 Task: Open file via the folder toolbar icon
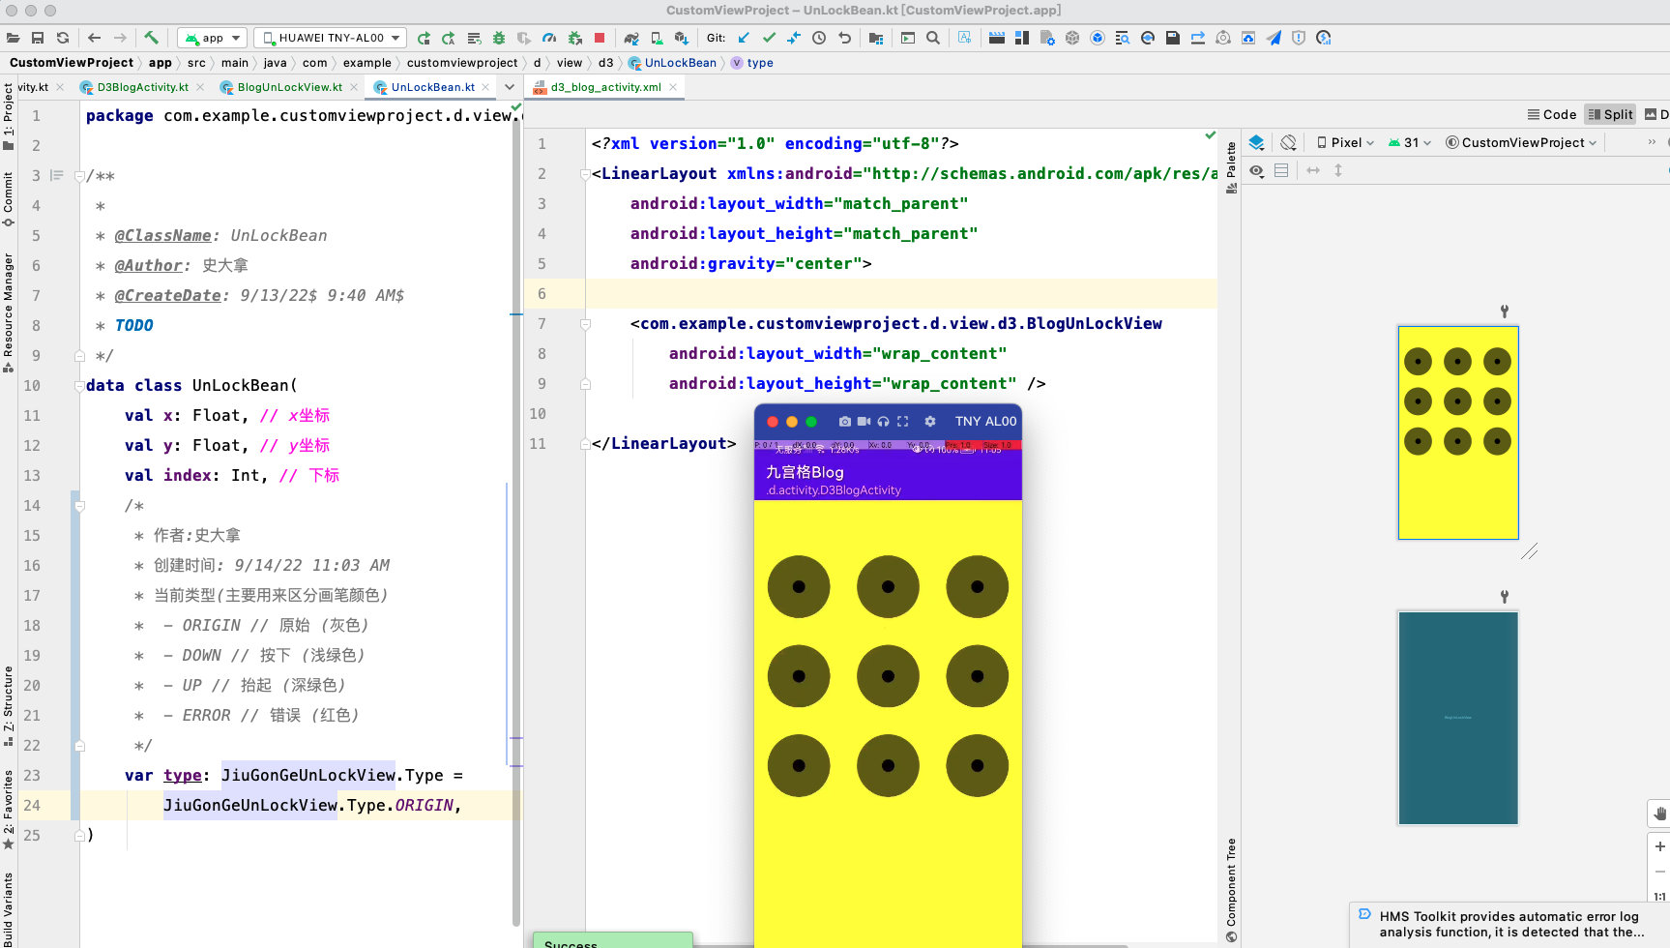pyautogui.click(x=13, y=38)
